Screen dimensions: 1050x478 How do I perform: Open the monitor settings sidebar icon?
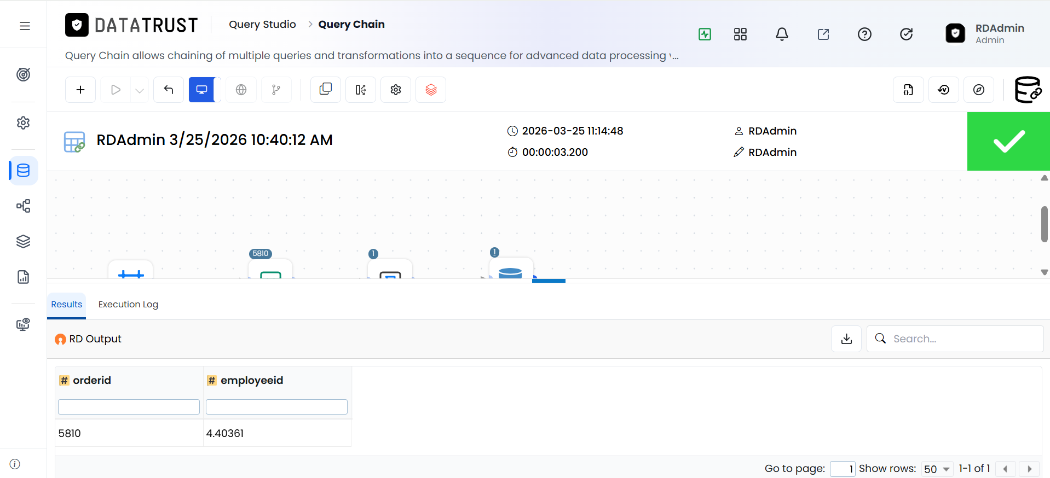(23, 325)
